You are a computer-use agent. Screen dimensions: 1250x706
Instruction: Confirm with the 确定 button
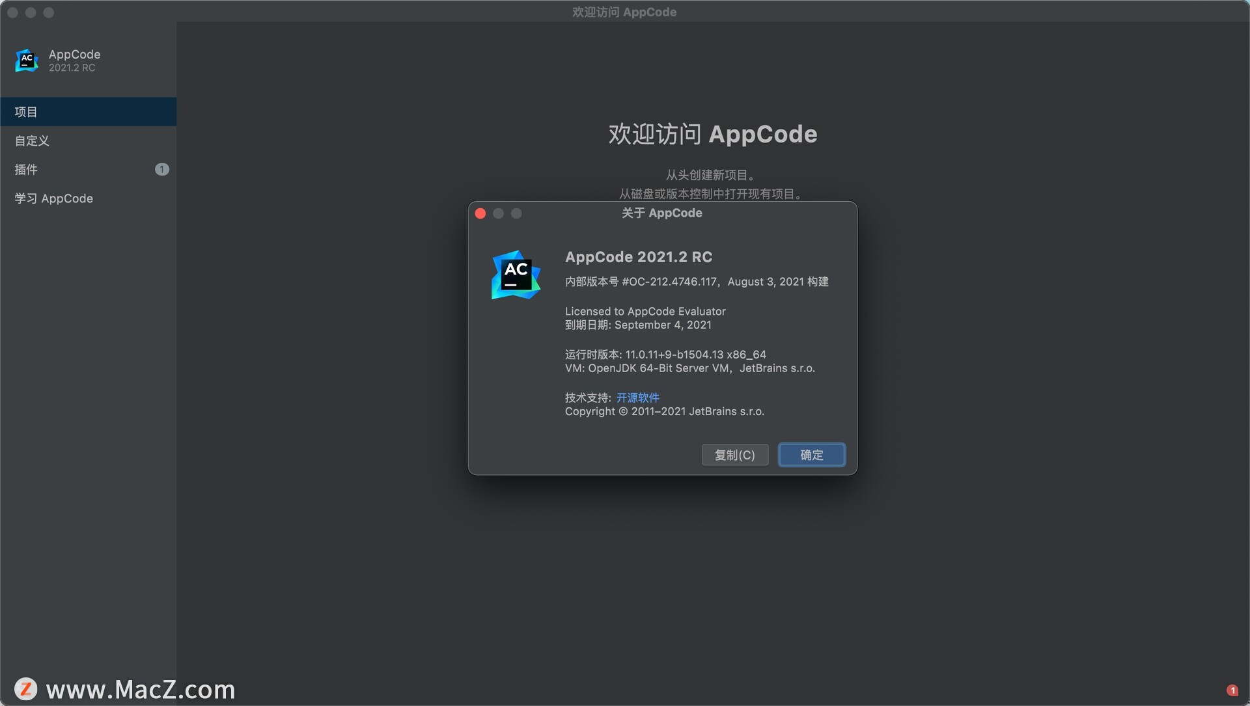point(812,455)
